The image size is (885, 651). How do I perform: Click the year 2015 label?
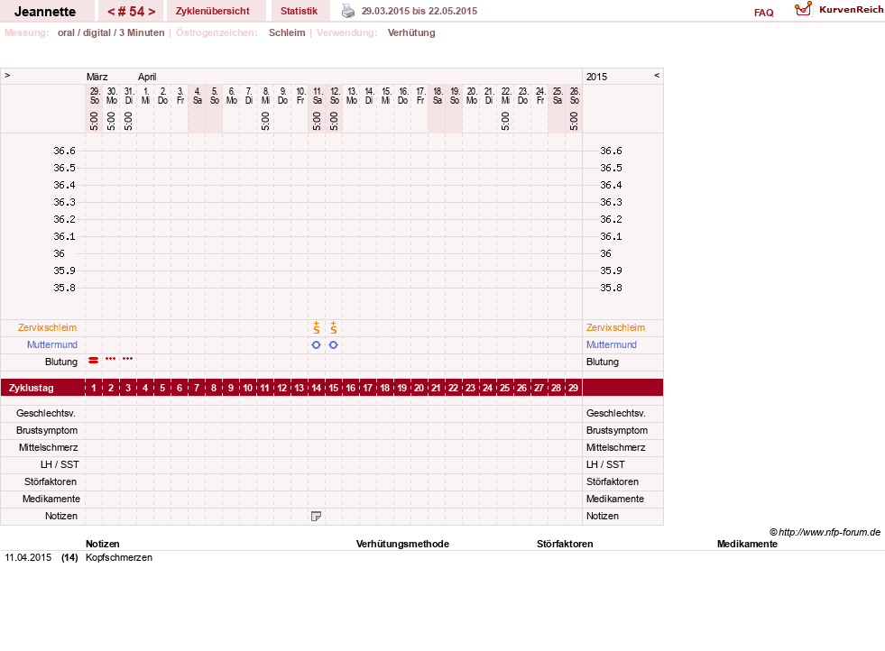click(596, 77)
